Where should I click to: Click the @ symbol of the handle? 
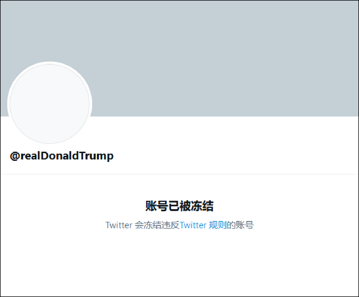[x=14, y=156]
